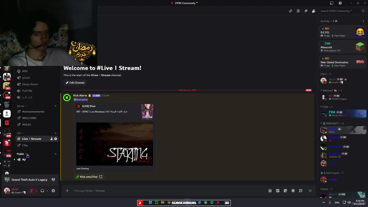Create channel in OXI category plus
Screen dimensions: 368x207
tap(55, 133)
